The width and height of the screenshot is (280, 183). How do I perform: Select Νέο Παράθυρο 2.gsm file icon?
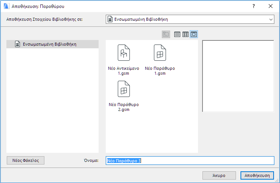click(x=124, y=89)
